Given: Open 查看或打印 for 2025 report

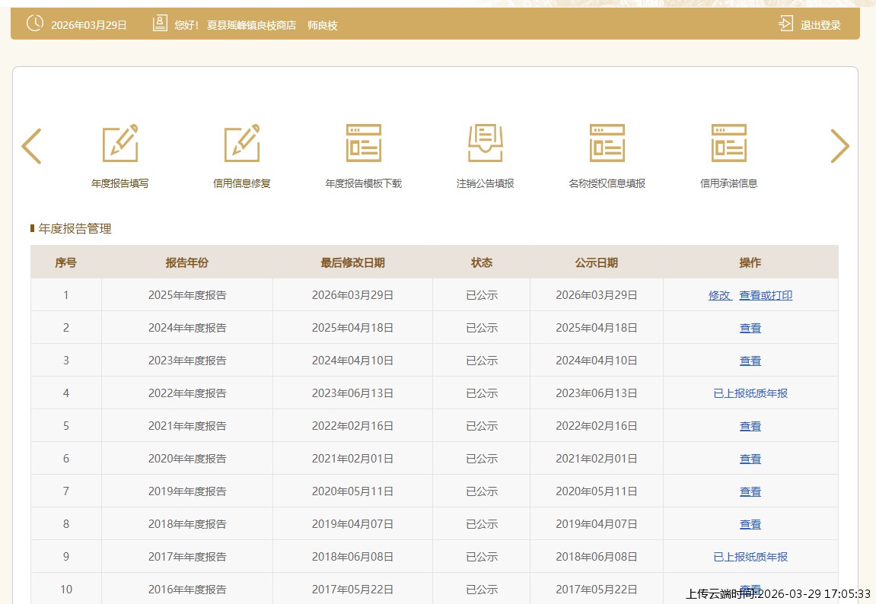Looking at the screenshot, I should [766, 295].
